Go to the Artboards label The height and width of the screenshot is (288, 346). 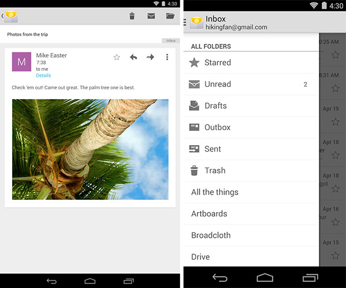209,214
